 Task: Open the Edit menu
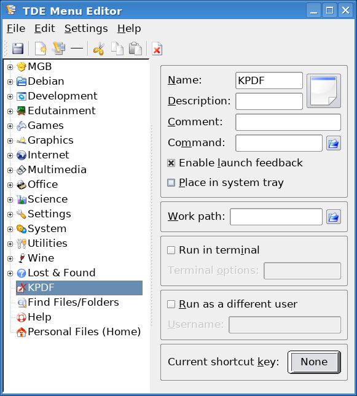pos(45,28)
